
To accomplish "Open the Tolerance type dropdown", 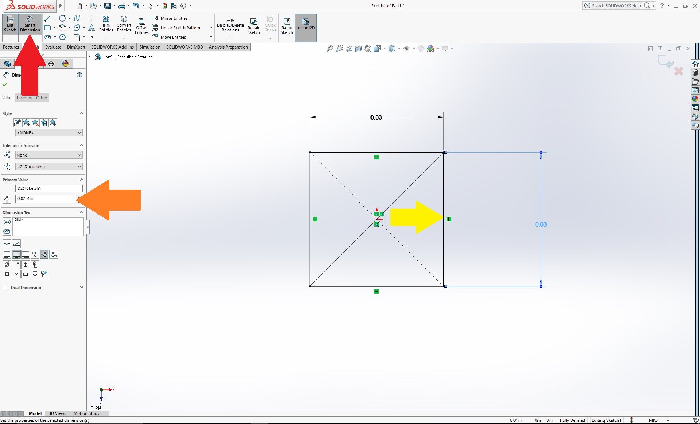I will (48, 155).
